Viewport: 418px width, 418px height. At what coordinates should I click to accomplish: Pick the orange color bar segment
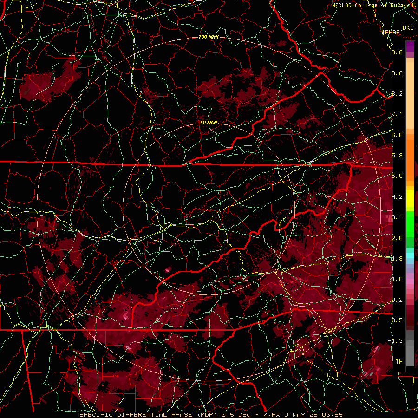[410, 160]
